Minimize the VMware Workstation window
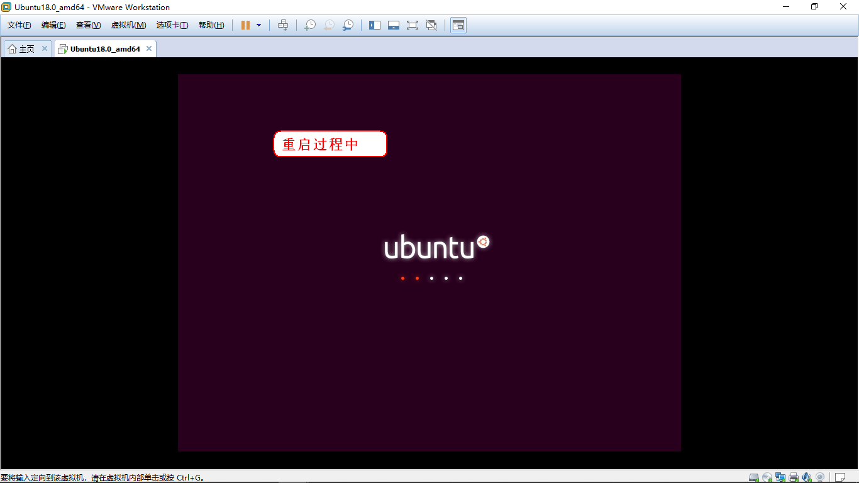Viewport: 859px width, 483px height. 786,7
